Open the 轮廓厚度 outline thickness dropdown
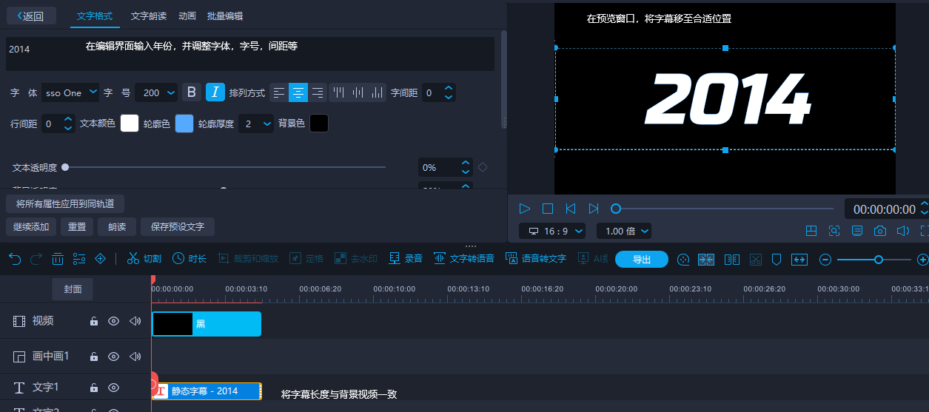This screenshot has width=929, height=412. pyautogui.click(x=257, y=124)
